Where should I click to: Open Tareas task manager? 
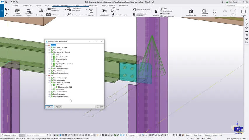[x=163, y=8]
